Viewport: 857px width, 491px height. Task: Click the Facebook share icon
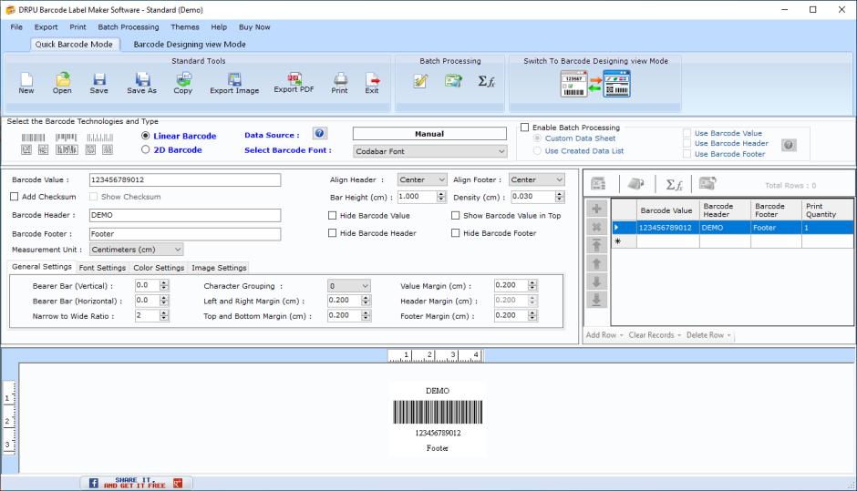pos(94,483)
